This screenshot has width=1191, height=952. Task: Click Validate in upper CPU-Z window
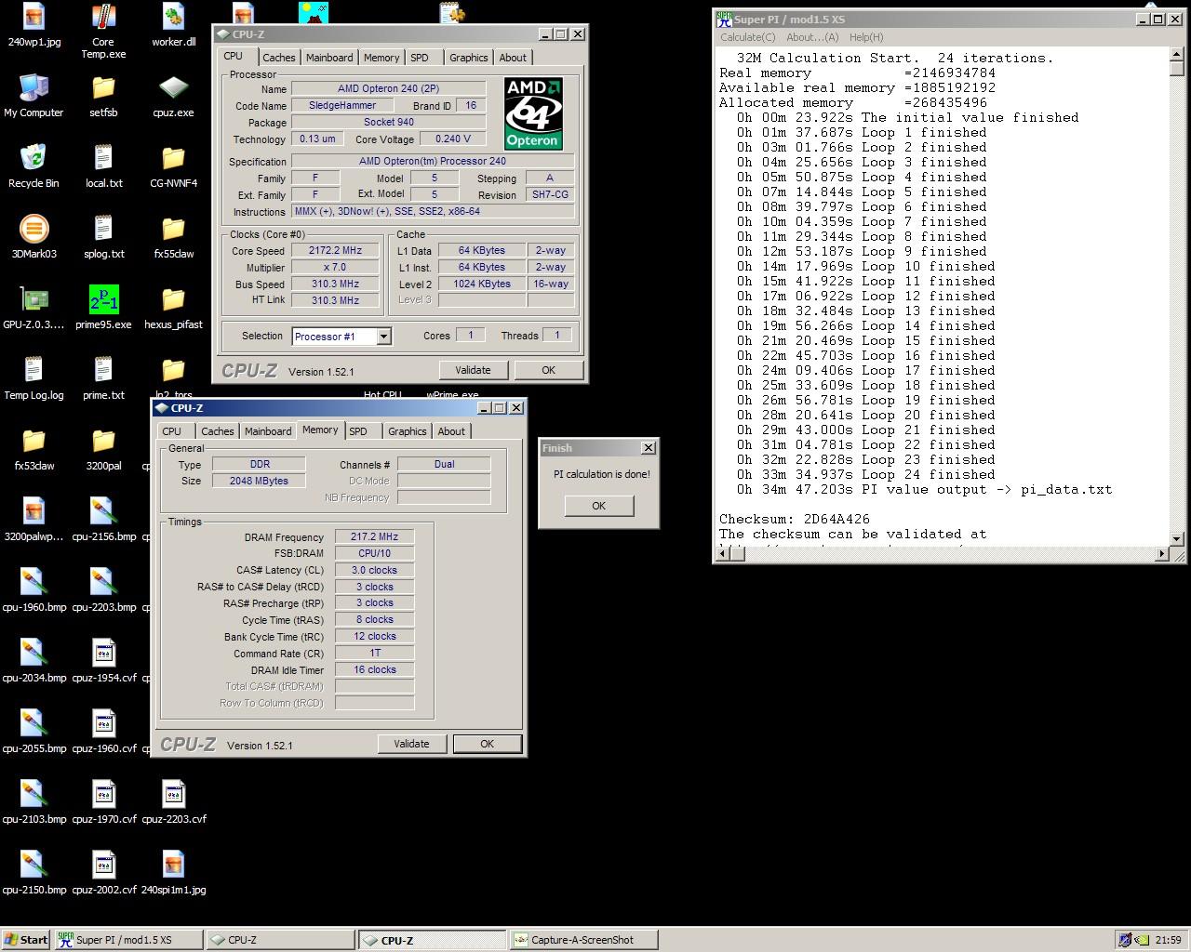pyautogui.click(x=473, y=370)
